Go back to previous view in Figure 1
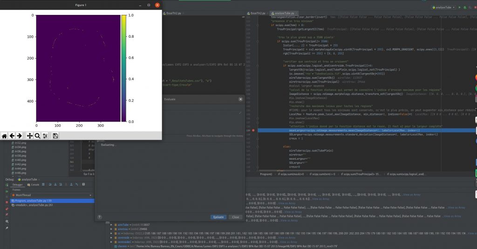This screenshot has height=249, width=477. coord(12,136)
